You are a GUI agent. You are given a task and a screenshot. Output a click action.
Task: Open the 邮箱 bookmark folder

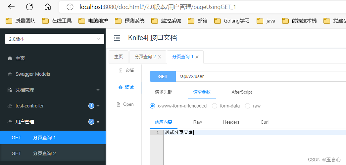pyautogui.click(x=197, y=21)
